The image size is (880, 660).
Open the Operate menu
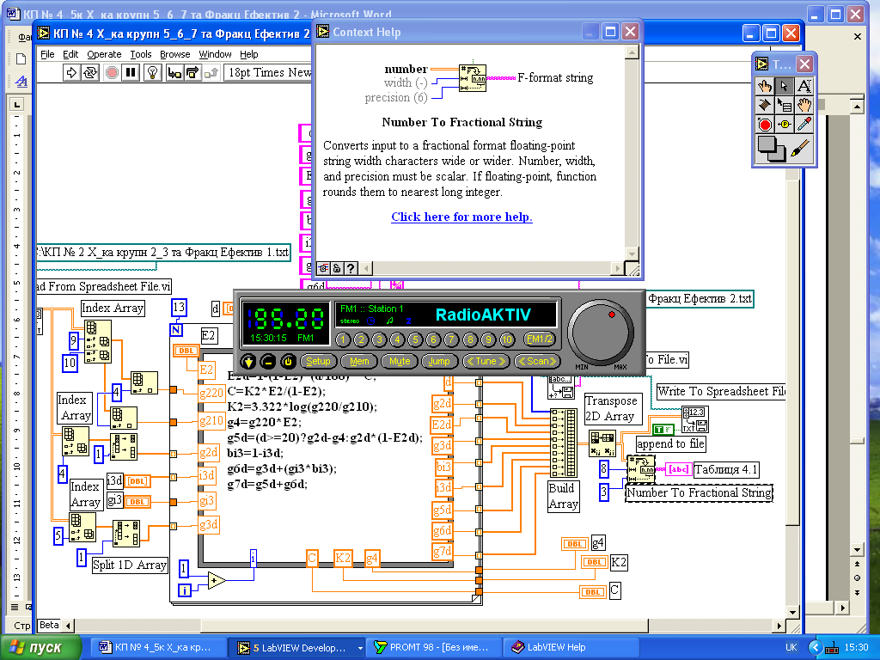tap(104, 54)
